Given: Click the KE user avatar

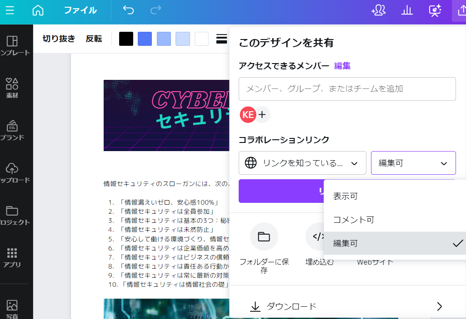Looking at the screenshot, I should click(x=248, y=114).
